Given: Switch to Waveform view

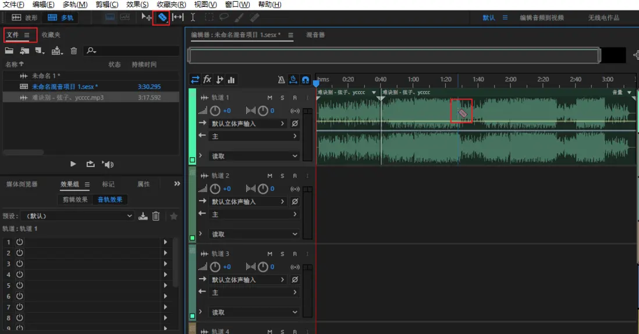Looking at the screenshot, I should click(25, 17).
